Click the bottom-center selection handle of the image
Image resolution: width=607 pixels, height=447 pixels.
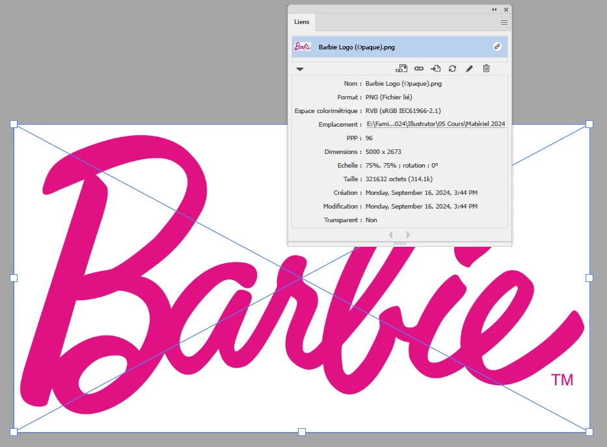(302, 432)
